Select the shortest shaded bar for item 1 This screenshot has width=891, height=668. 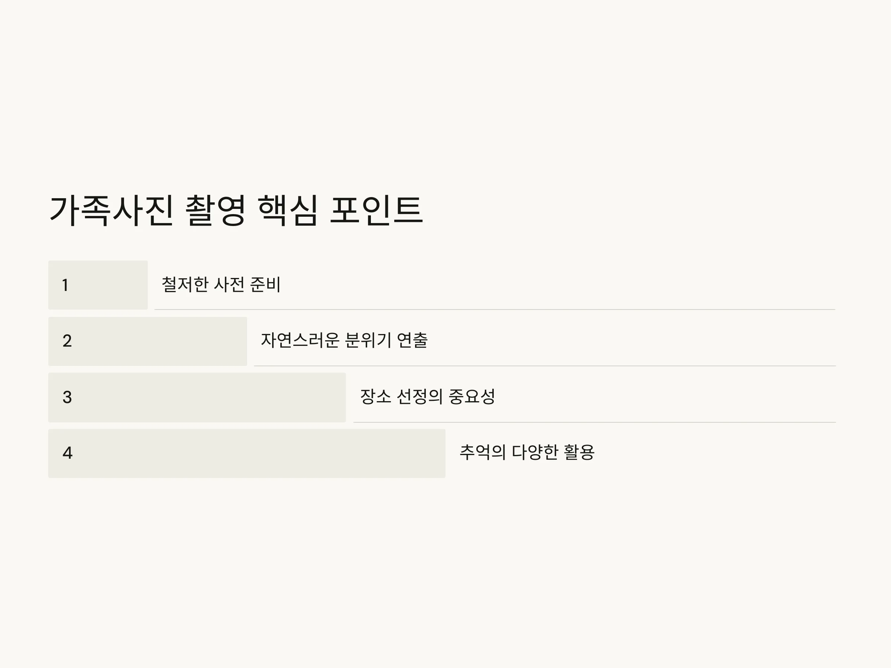[98, 285]
